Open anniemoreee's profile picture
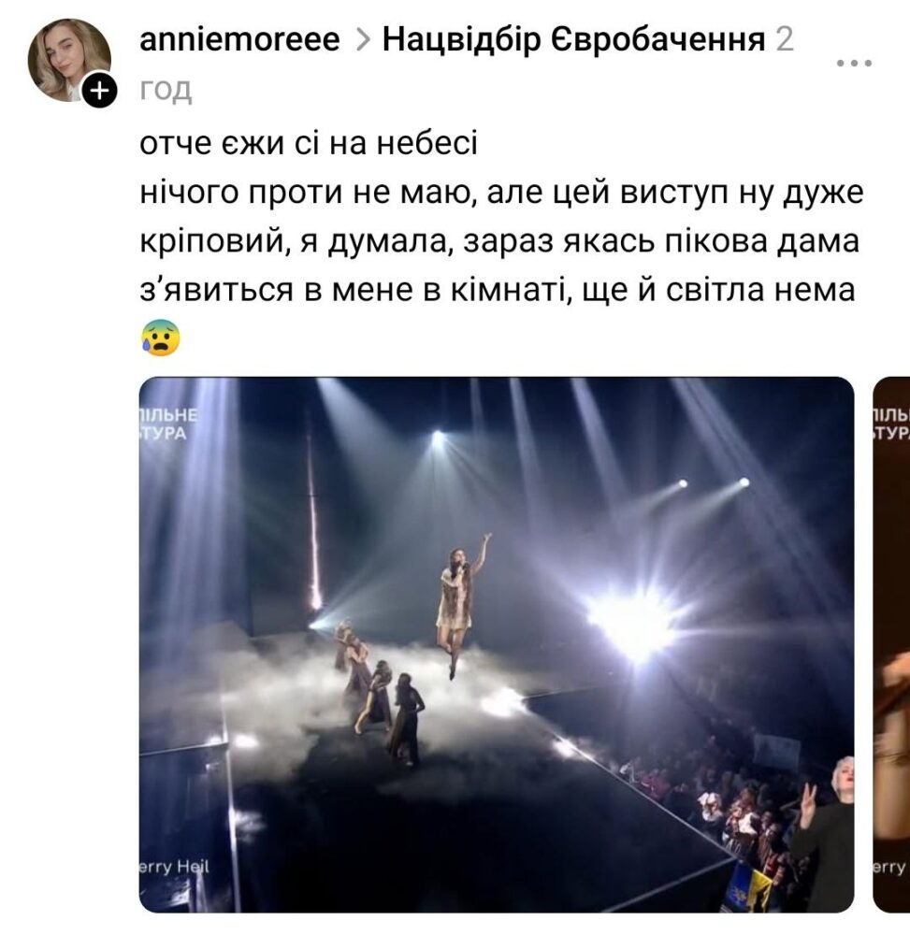 point(69,60)
